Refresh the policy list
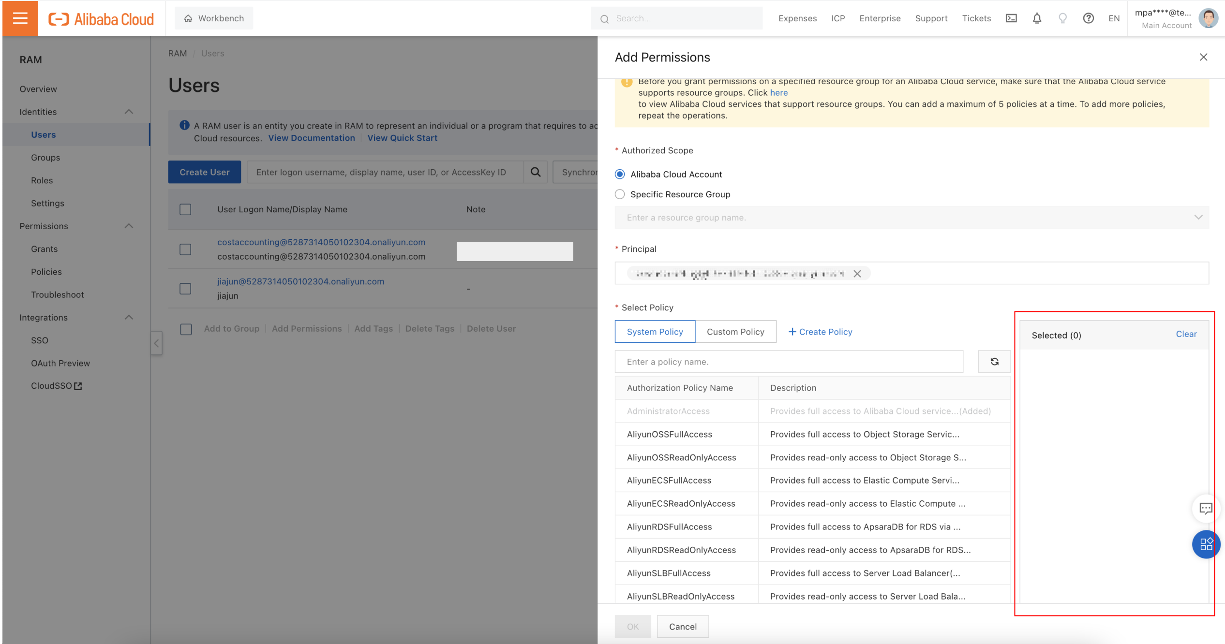The image size is (1225, 644). [994, 362]
